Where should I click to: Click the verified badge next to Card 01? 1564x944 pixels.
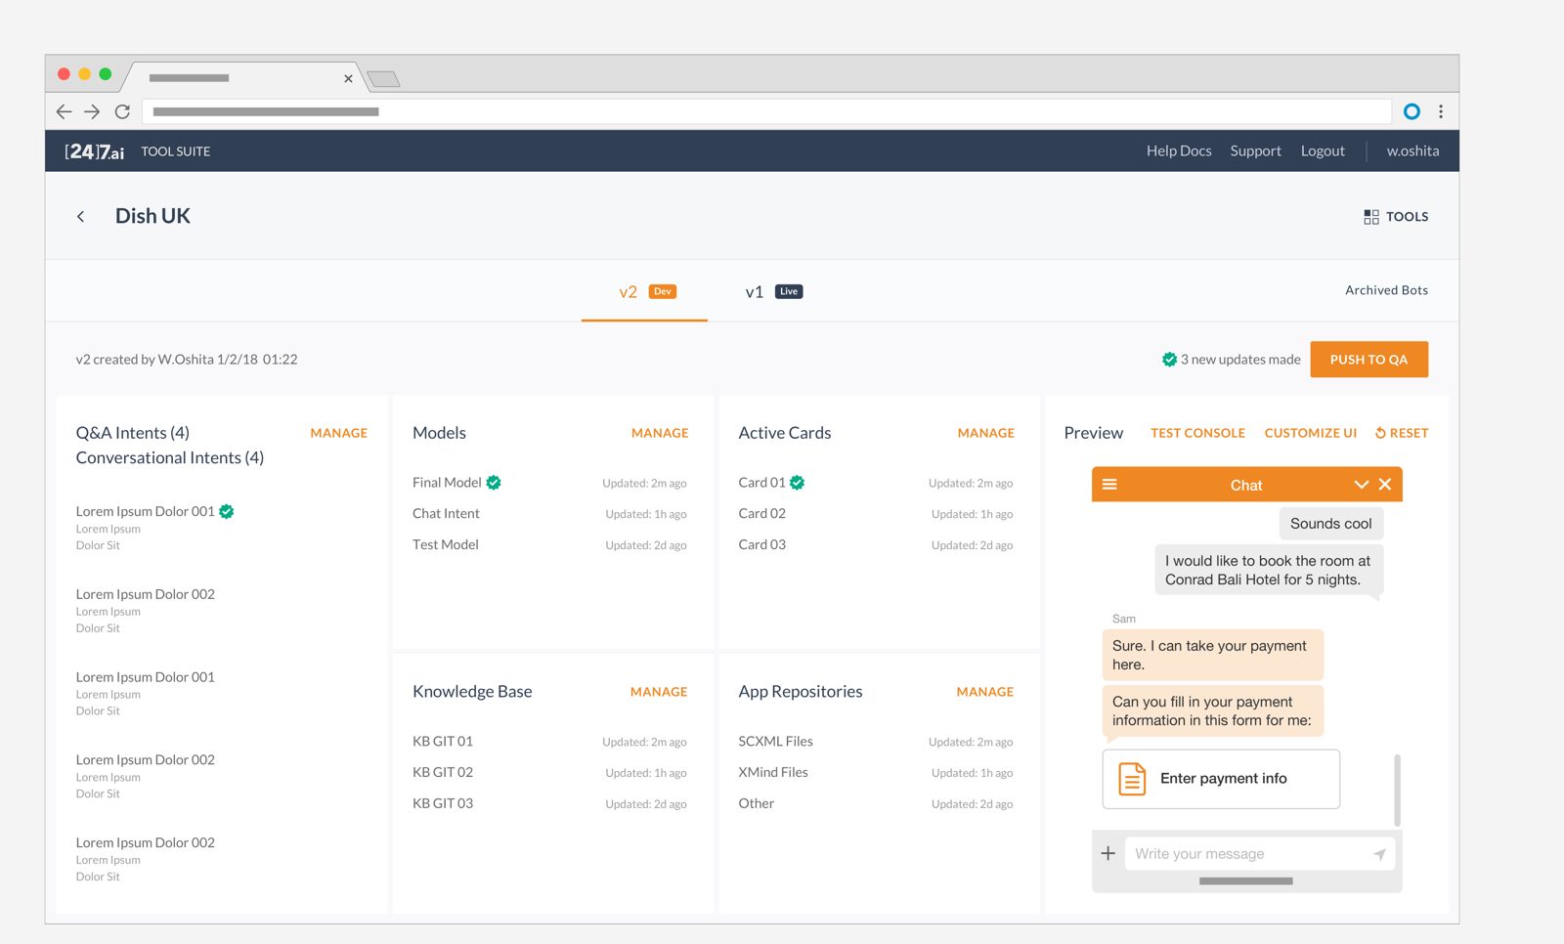(x=798, y=483)
